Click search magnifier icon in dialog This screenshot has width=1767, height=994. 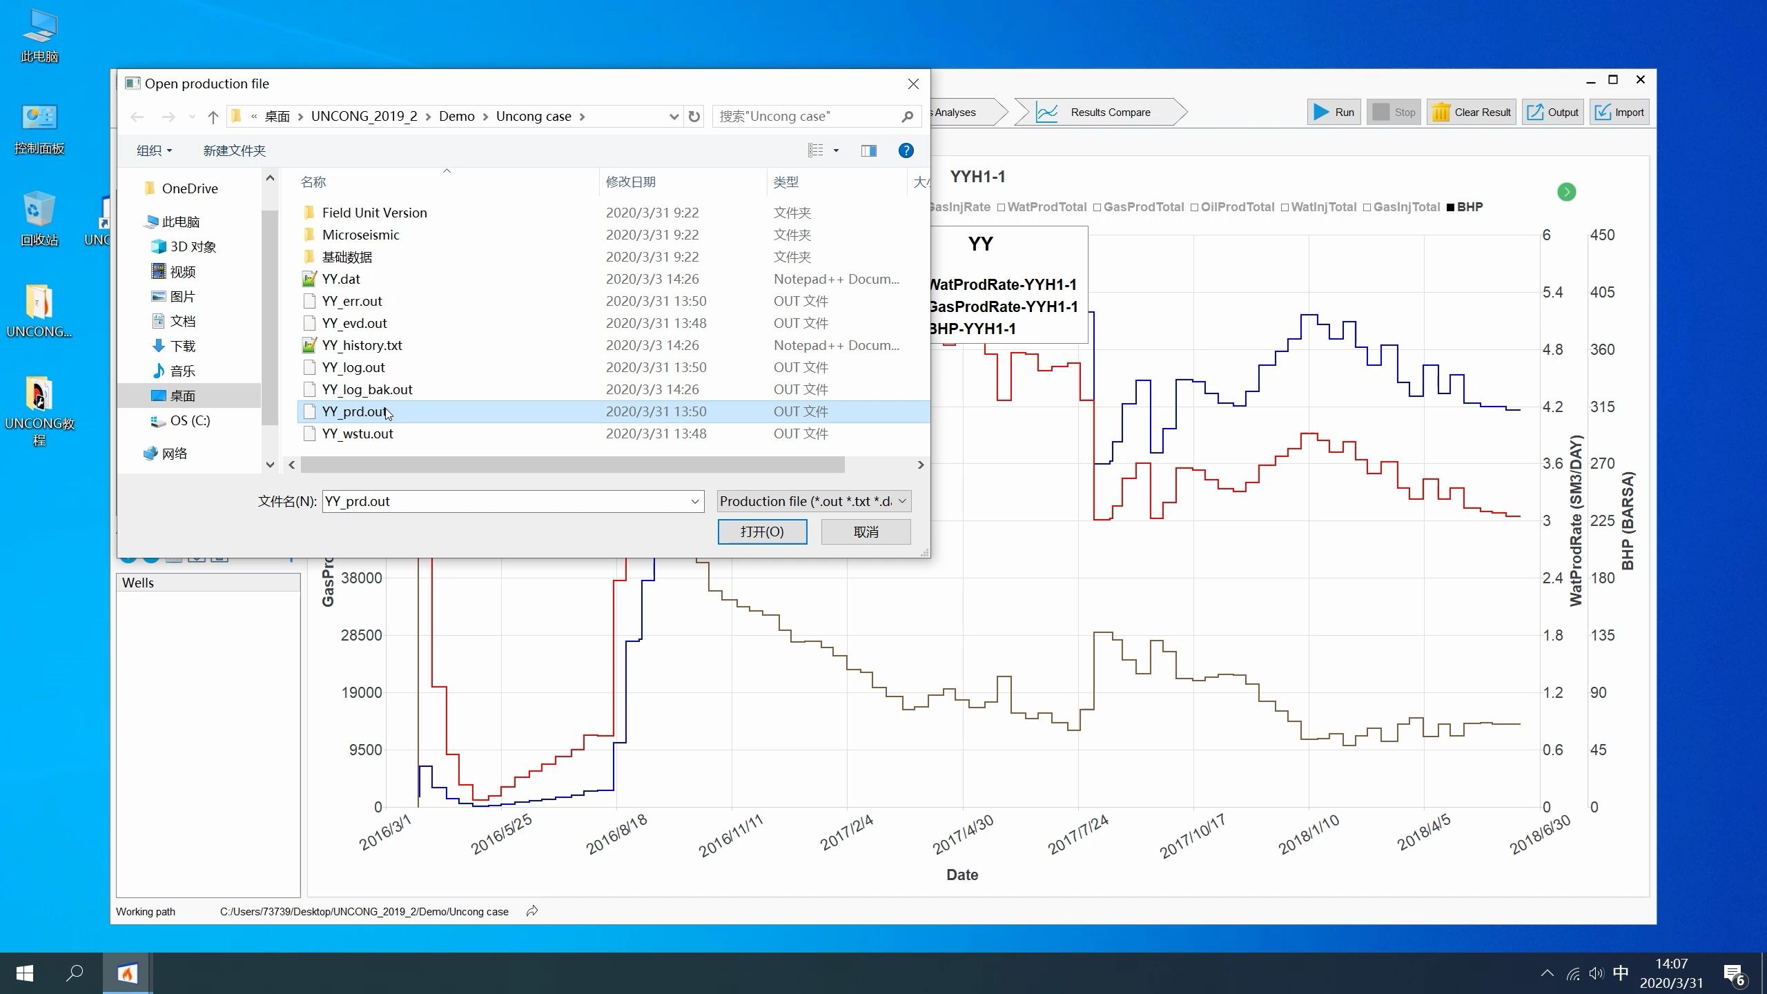907,117
